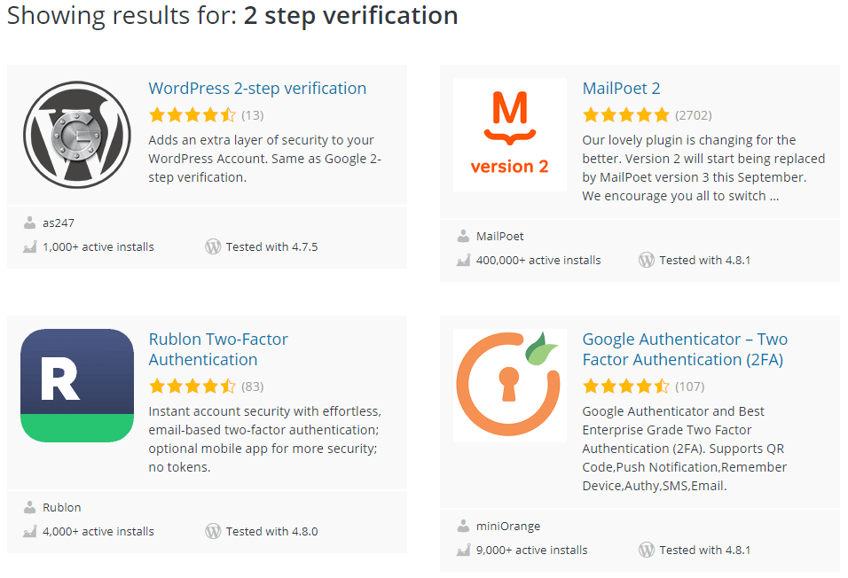Click the MailPoet author name
This screenshot has height=578, width=848.
point(500,237)
